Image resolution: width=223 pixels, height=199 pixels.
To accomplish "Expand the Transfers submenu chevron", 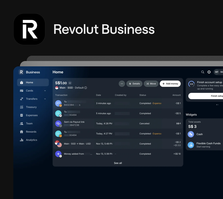I will click(45, 99).
